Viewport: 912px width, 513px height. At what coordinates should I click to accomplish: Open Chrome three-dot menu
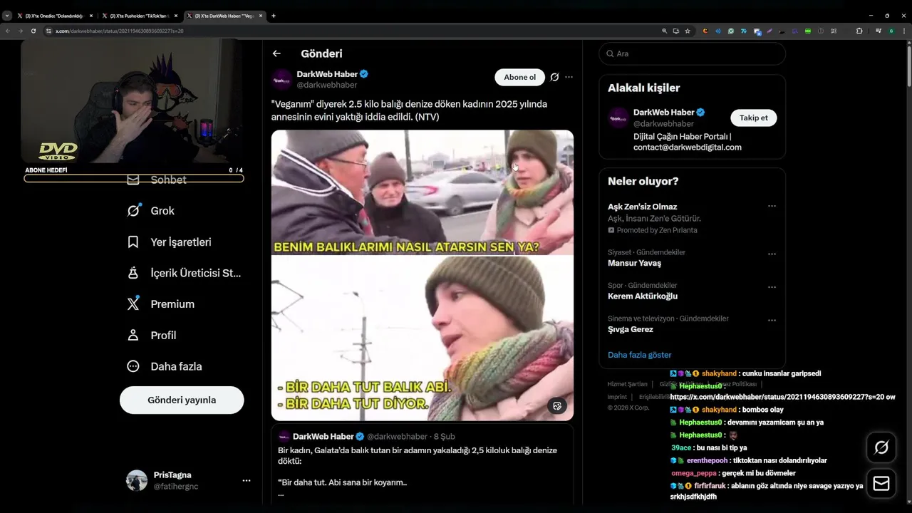(903, 31)
